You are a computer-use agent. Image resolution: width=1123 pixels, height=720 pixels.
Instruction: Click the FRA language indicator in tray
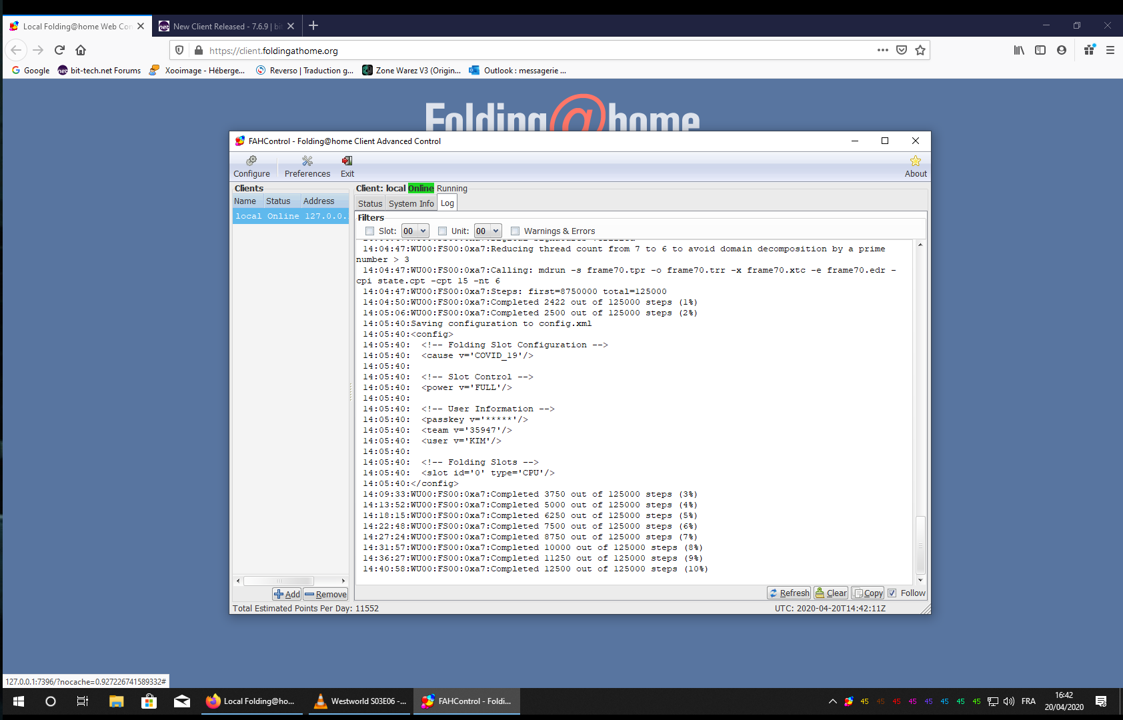1028,701
